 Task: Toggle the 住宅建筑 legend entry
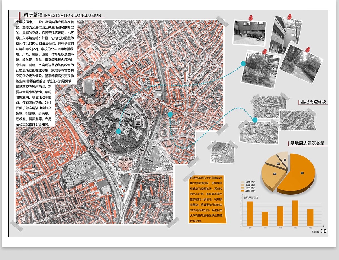251,188
